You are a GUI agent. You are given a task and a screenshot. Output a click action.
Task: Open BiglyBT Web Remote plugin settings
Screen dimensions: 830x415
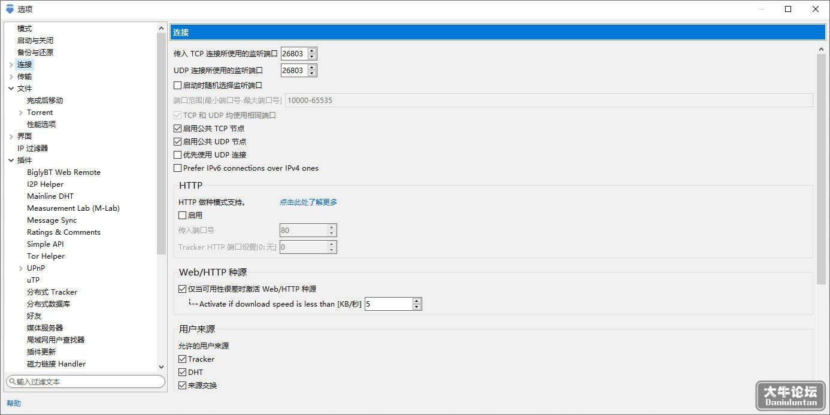63,172
